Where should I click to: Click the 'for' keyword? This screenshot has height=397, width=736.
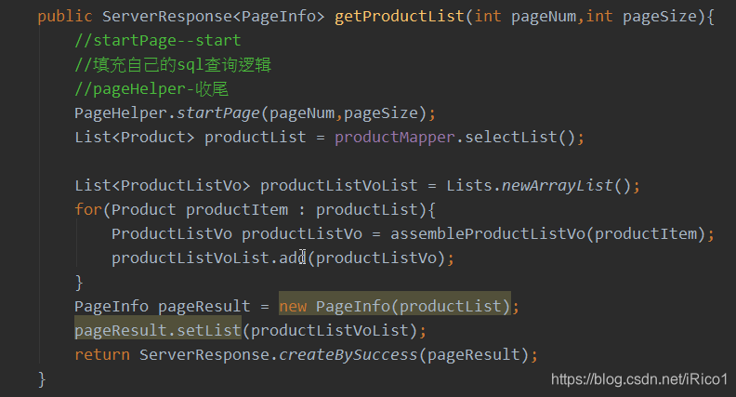(x=88, y=209)
